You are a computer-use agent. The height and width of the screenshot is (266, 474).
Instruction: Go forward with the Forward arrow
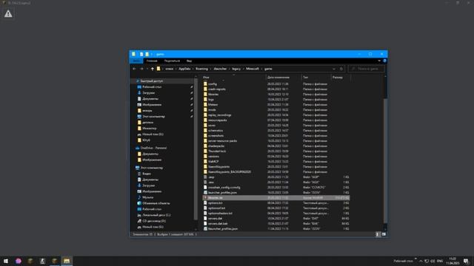coord(141,69)
